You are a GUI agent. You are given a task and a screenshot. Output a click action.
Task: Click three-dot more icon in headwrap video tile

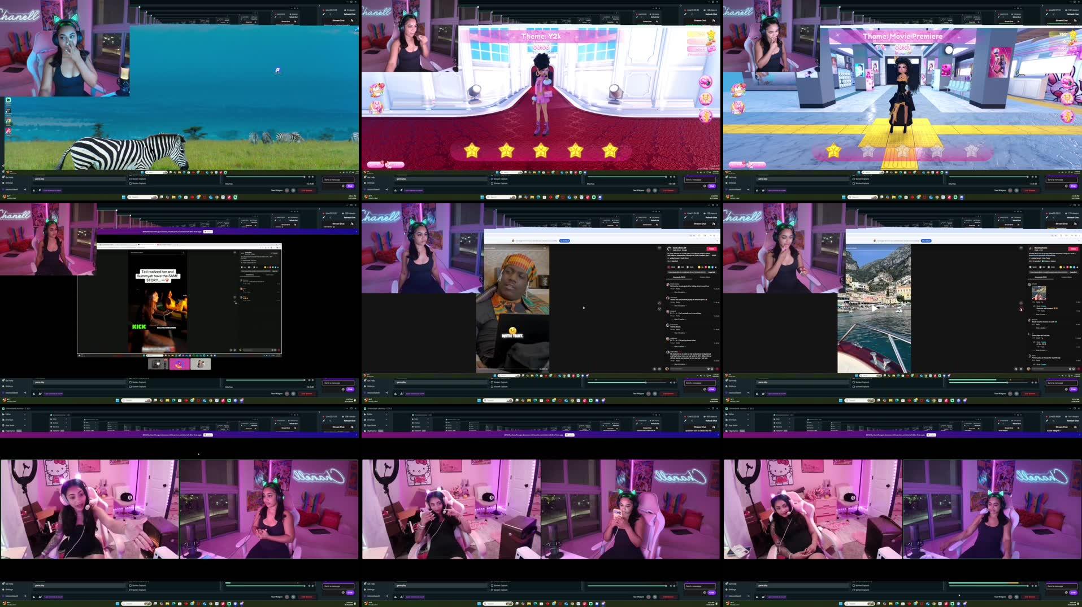(659, 248)
